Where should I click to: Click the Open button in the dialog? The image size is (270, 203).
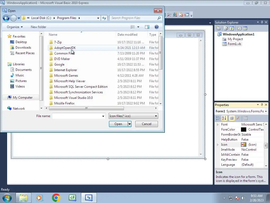pyautogui.click(x=118, y=124)
